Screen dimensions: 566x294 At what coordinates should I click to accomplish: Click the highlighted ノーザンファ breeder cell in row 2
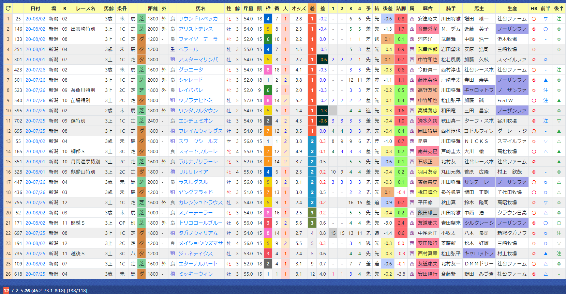pyautogui.click(x=512, y=29)
